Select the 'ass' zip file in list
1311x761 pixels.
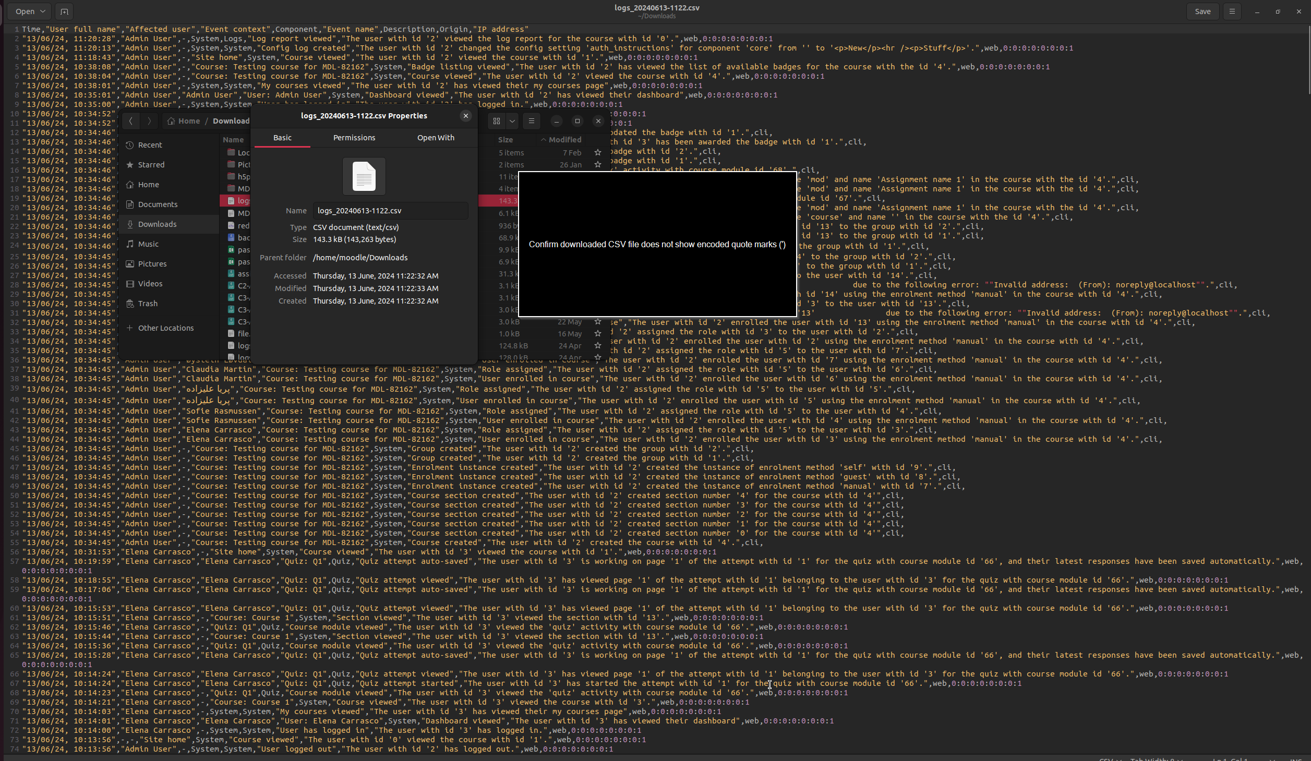point(239,274)
